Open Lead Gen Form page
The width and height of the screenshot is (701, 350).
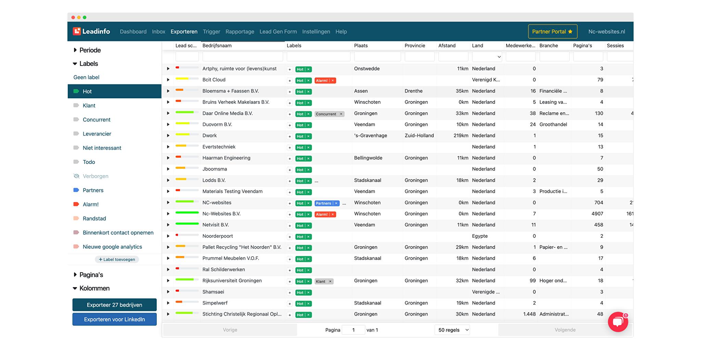[x=278, y=31]
